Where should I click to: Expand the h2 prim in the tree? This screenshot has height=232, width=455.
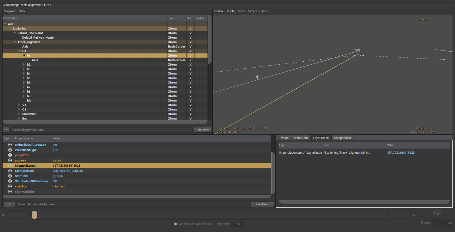pyautogui.click(x=24, y=65)
